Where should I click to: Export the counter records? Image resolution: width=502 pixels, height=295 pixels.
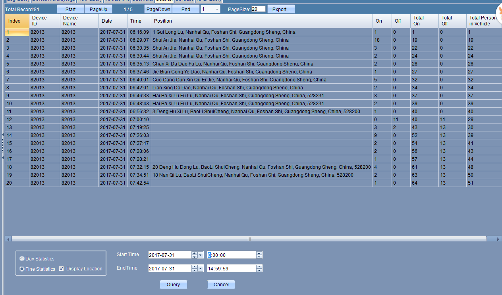[x=281, y=9]
